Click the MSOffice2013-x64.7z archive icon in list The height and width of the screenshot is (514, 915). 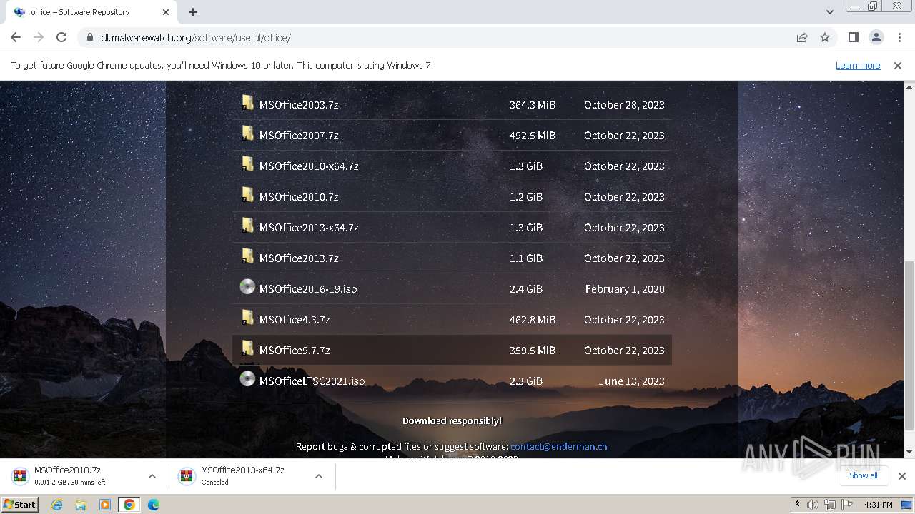coord(247,226)
